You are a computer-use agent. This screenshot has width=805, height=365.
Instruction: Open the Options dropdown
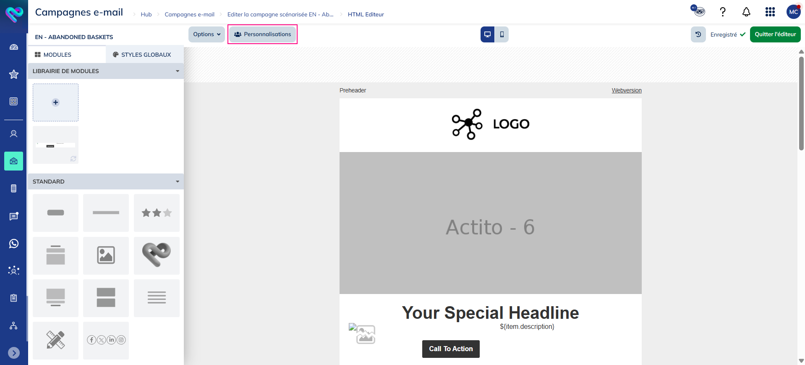tap(206, 34)
